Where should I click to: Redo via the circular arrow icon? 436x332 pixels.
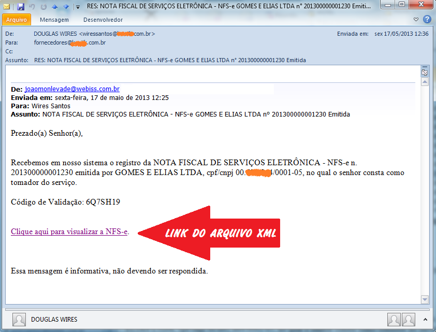point(43,7)
